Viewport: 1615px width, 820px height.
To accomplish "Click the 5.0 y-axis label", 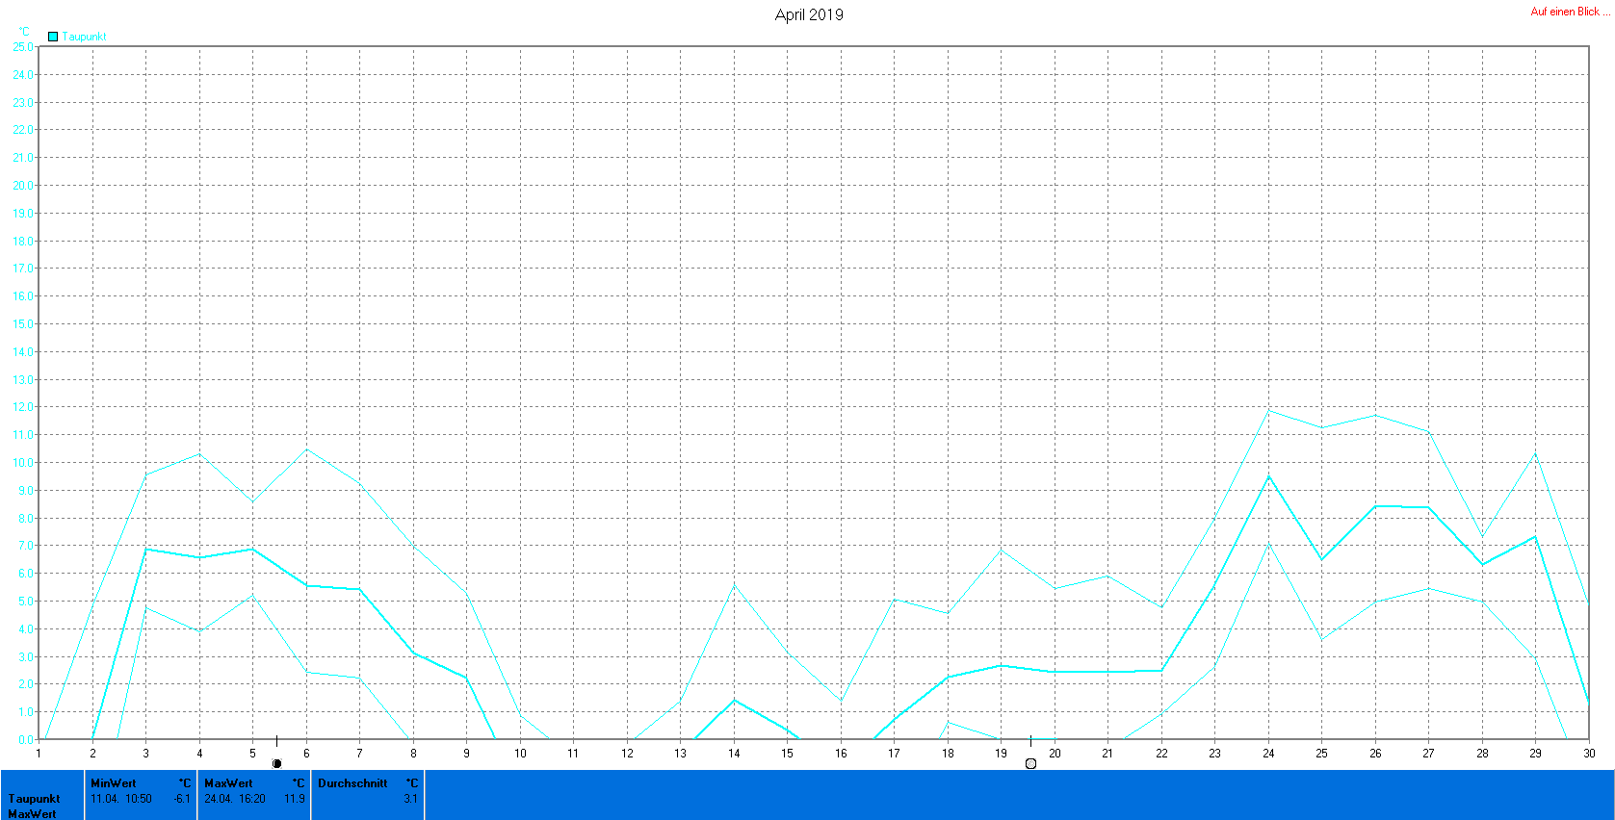I will [x=25, y=602].
